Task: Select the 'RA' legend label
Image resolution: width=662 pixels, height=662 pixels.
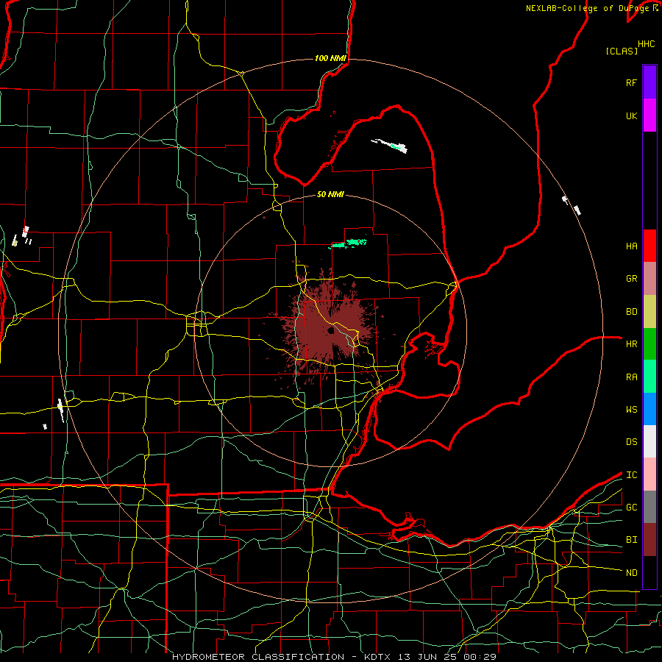Action: [631, 377]
